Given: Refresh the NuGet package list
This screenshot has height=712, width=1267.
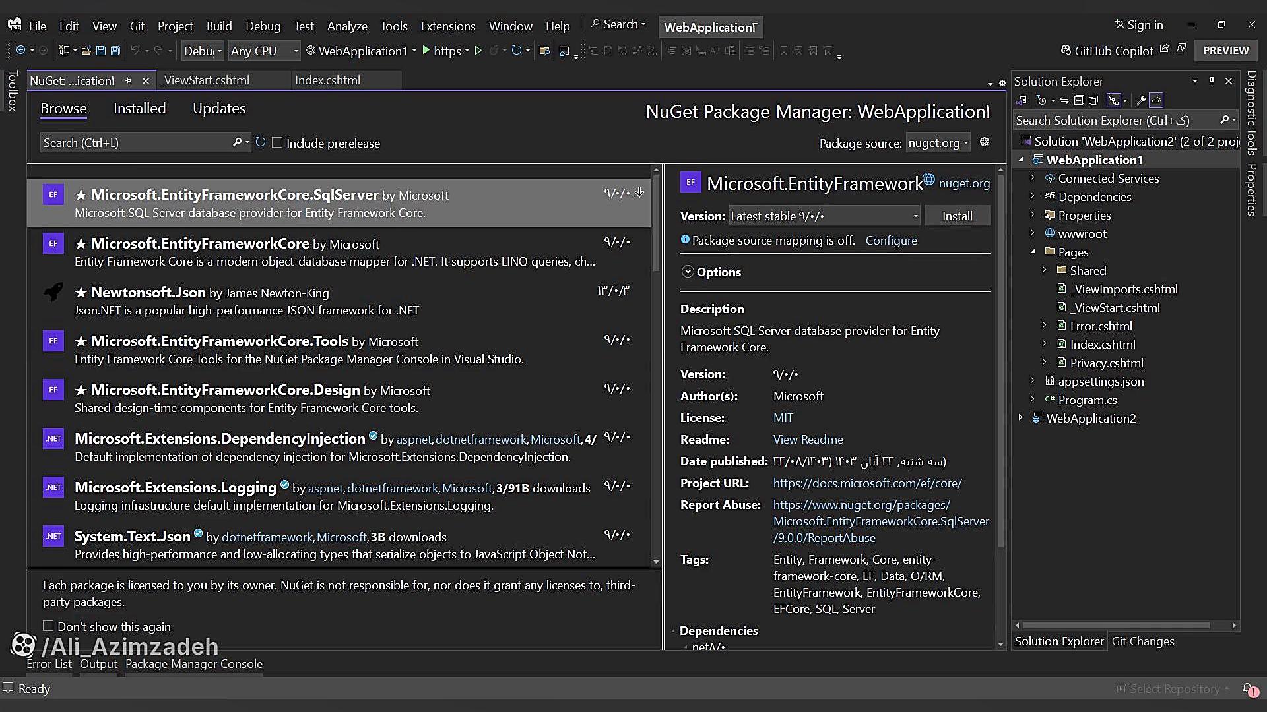Looking at the screenshot, I should [261, 142].
